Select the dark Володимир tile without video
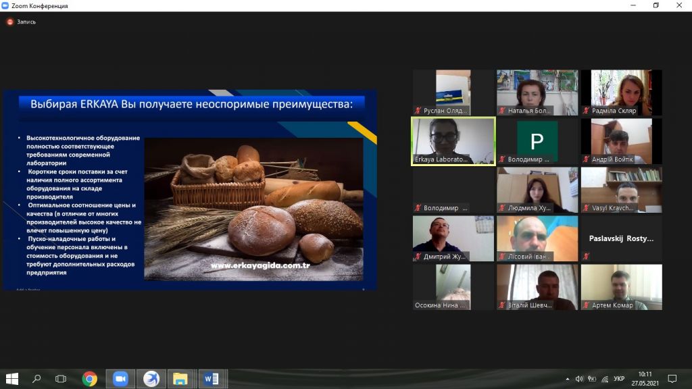The width and height of the screenshot is (692, 389). [x=453, y=190]
